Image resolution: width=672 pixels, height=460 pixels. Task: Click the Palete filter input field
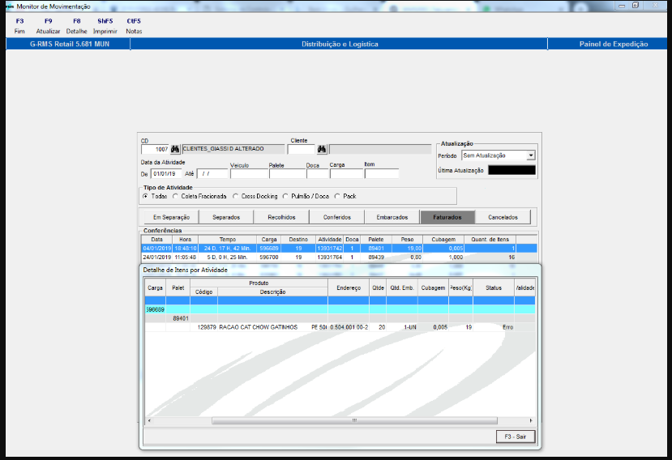coord(287,174)
